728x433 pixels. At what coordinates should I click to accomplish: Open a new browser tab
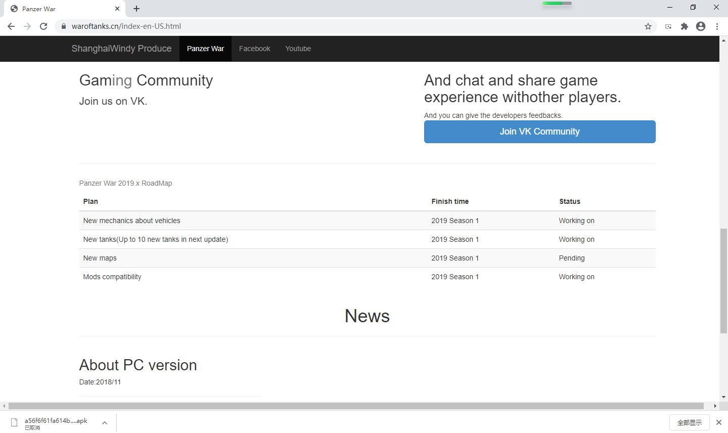coord(136,9)
